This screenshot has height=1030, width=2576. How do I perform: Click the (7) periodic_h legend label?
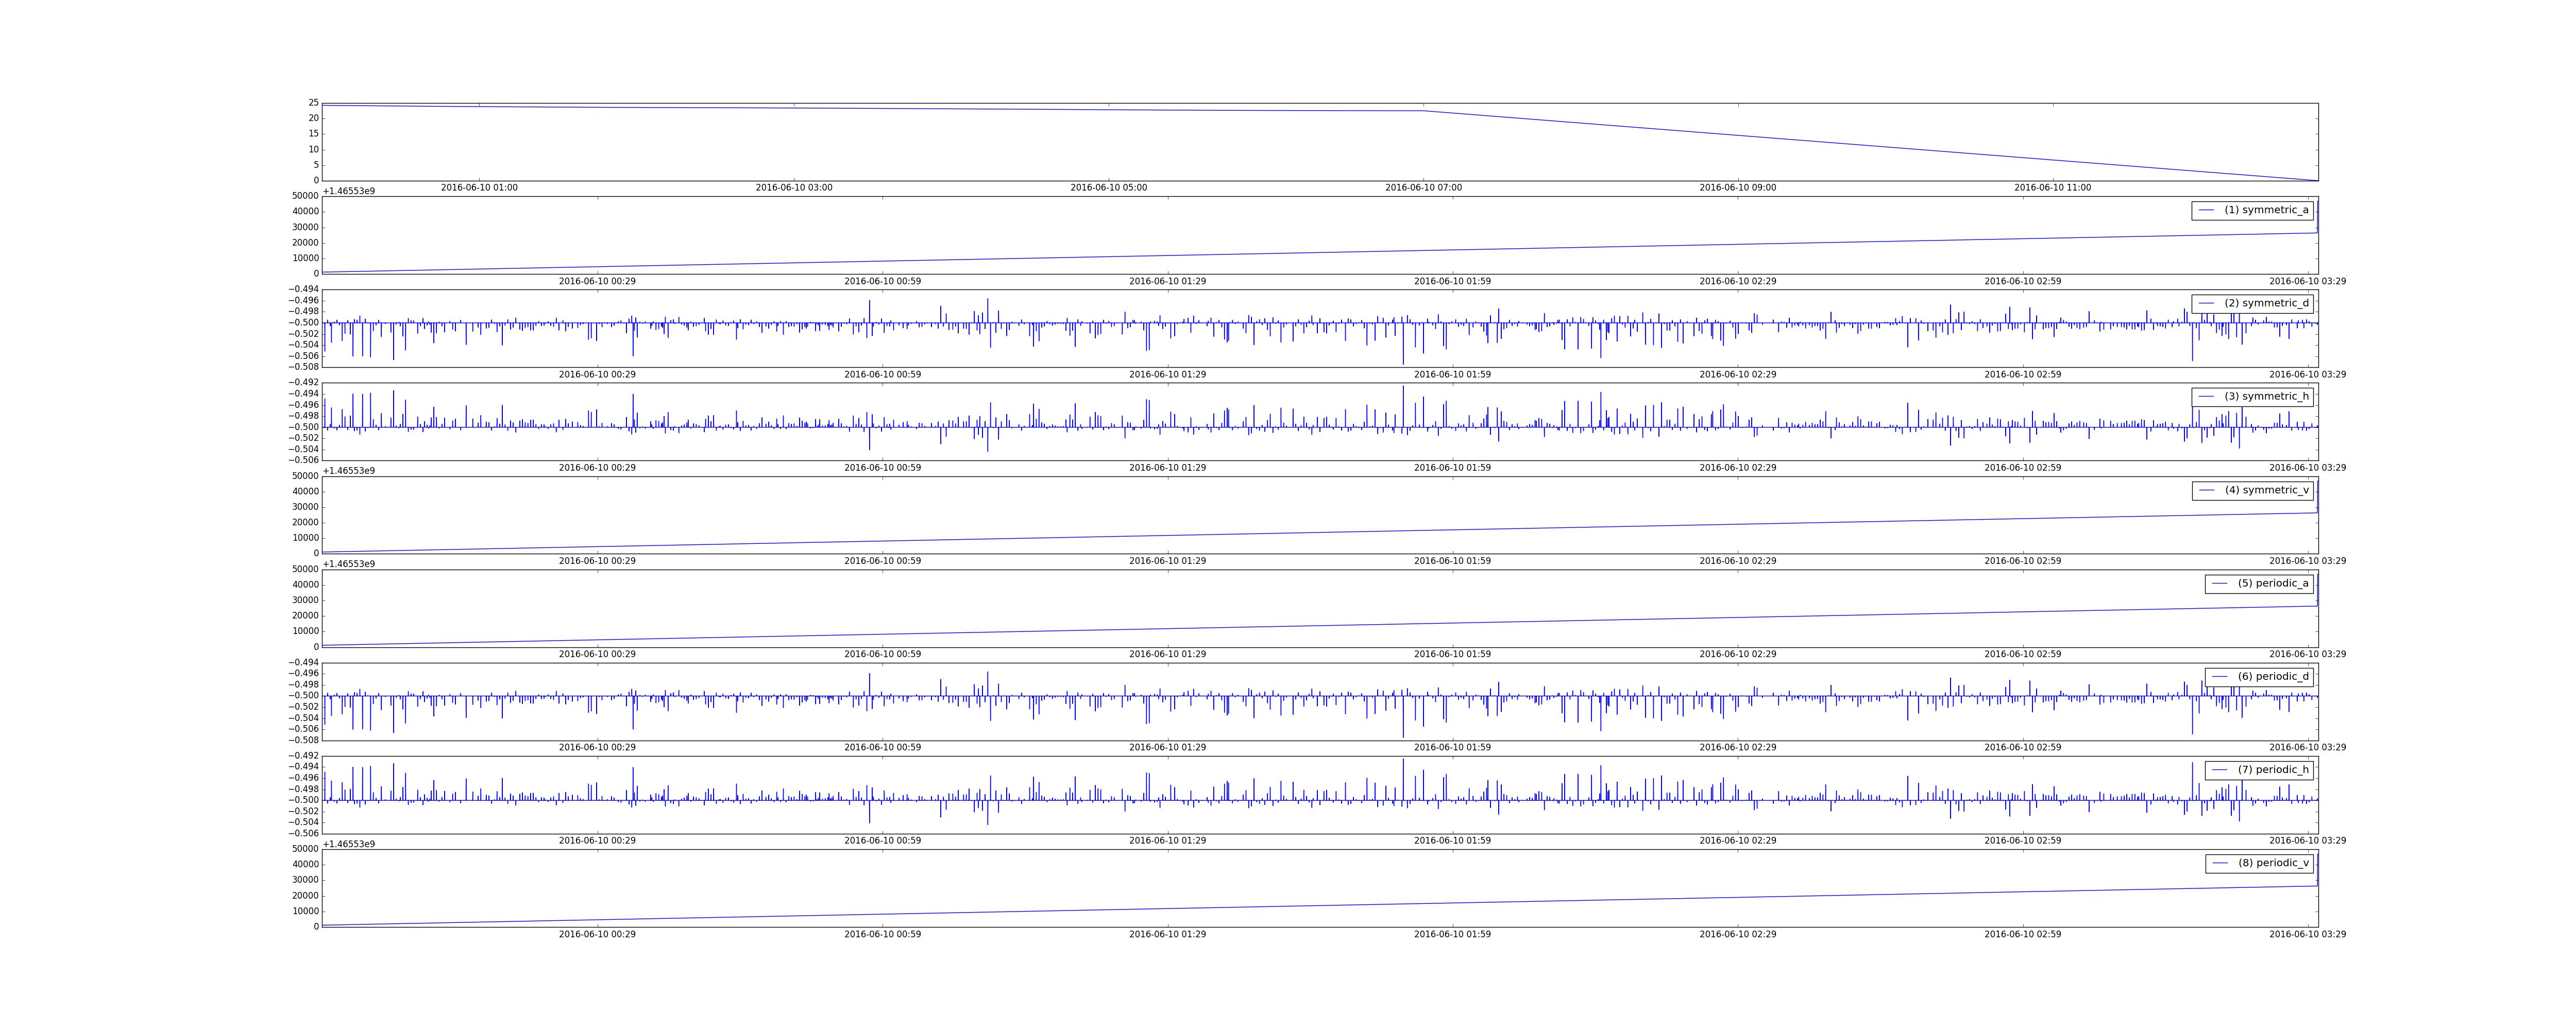(2272, 770)
